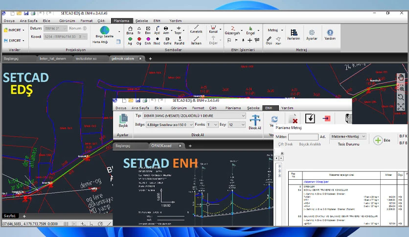Expand the Boy combo box
Screen dimensions: 409x237
point(237,125)
